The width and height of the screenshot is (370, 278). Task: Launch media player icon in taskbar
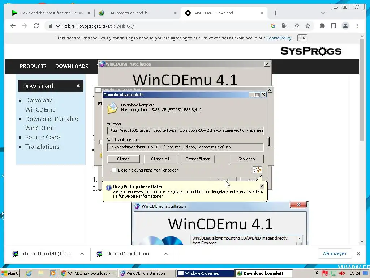tap(53, 273)
